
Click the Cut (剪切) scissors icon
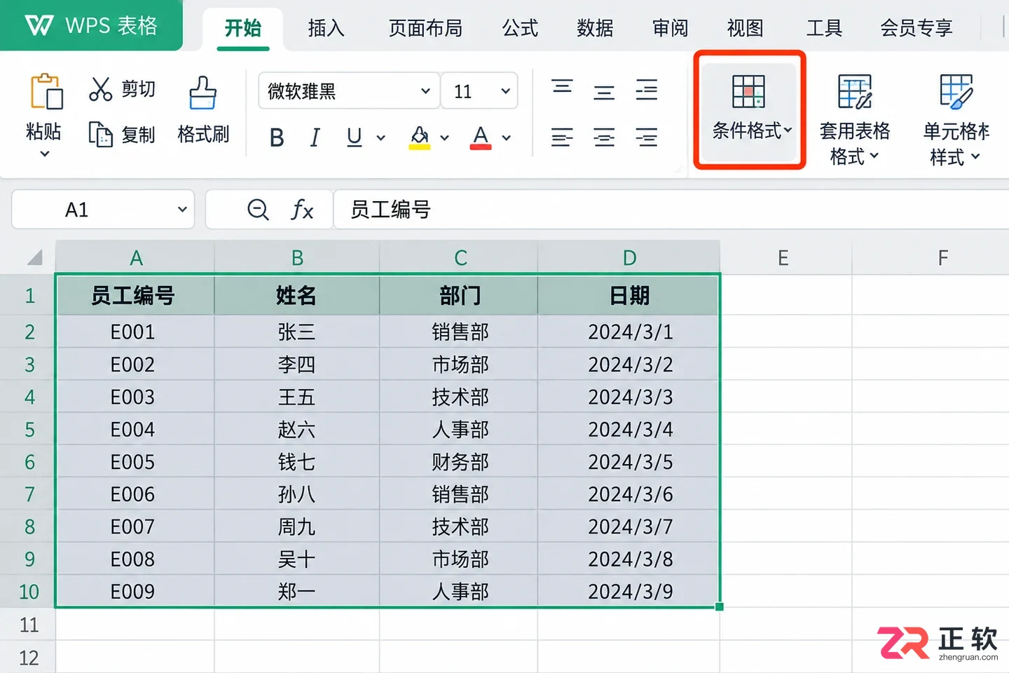(101, 89)
